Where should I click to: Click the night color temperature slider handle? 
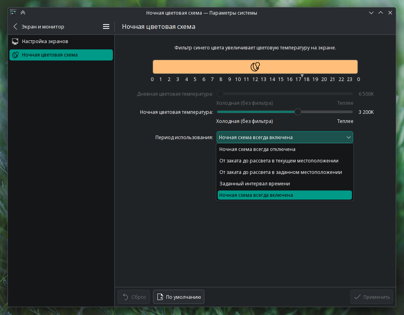(x=298, y=112)
